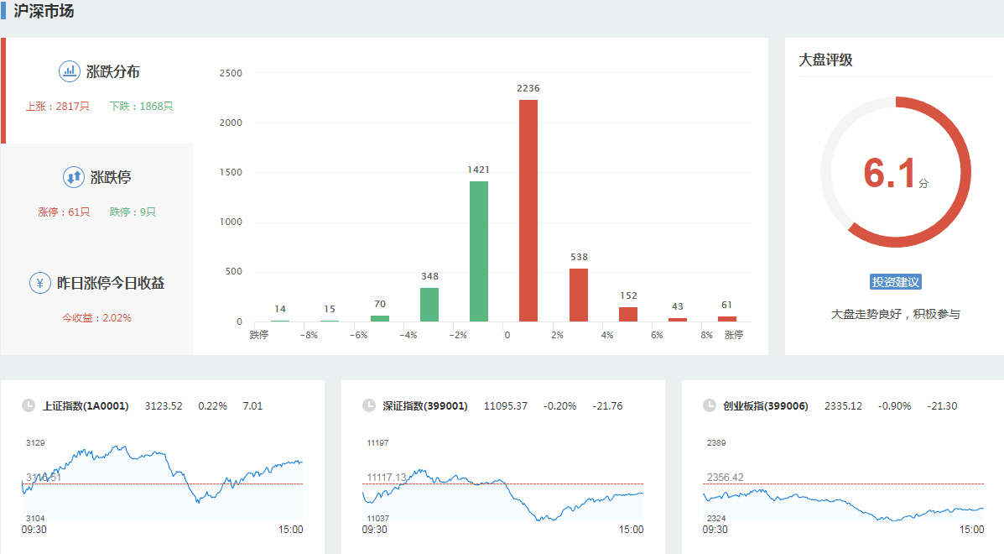Switch to the 涨跌停 tab
The width and height of the screenshot is (1004, 554).
click(111, 177)
